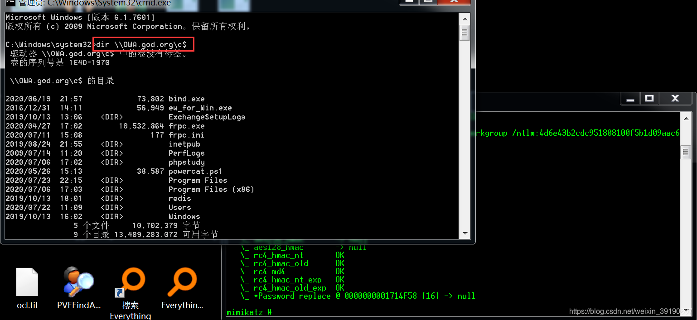Click the aes128_hmac null line
Screen dimensions: 697x320
[303, 248]
